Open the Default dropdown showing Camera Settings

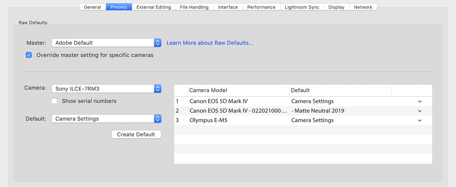[x=106, y=119]
